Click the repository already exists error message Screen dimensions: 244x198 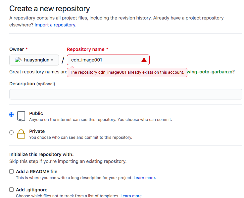click(x=127, y=72)
